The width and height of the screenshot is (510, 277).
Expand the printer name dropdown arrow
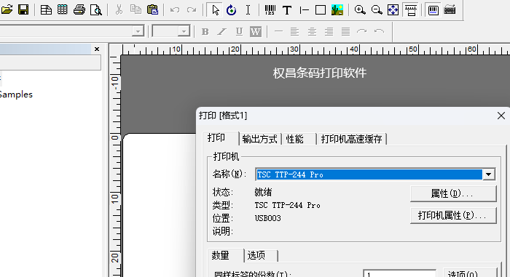click(x=489, y=174)
